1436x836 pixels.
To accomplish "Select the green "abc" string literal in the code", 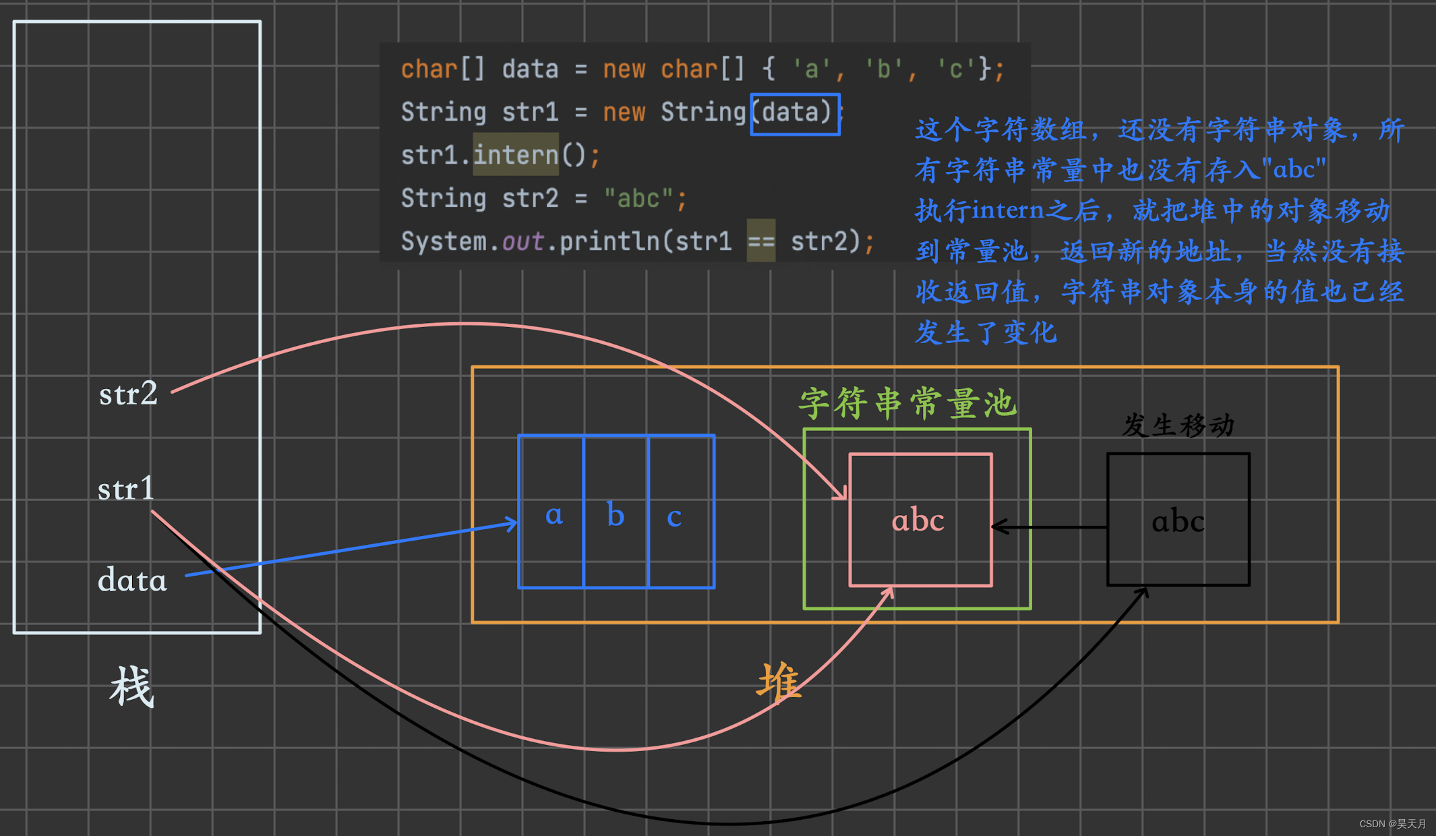I will [x=638, y=198].
